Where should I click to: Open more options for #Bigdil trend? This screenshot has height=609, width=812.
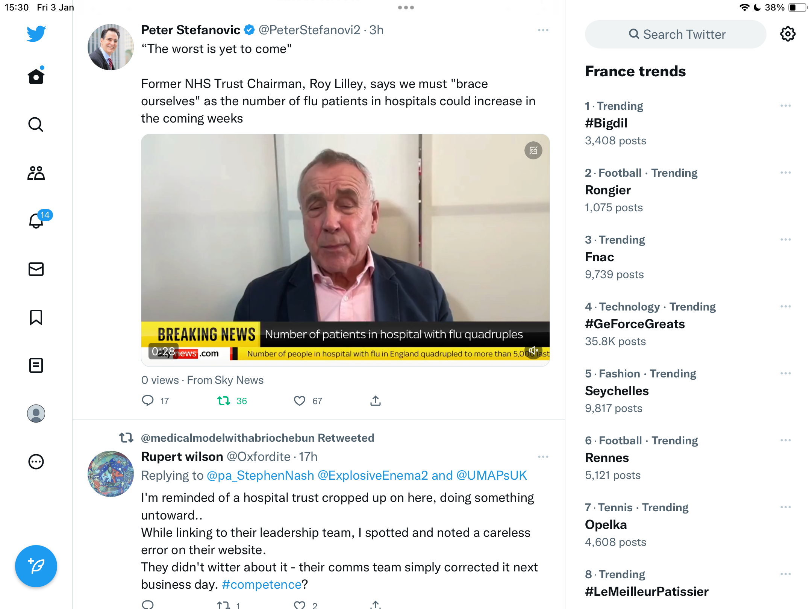(x=785, y=106)
